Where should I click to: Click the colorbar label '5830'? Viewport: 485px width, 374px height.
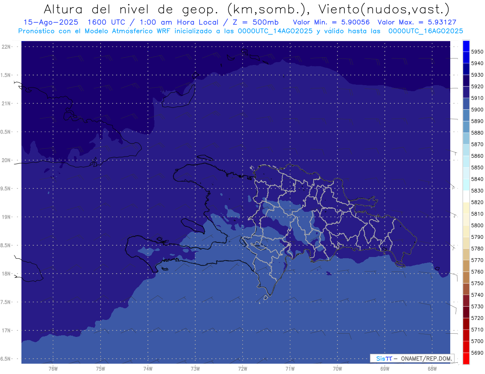tap(477, 190)
